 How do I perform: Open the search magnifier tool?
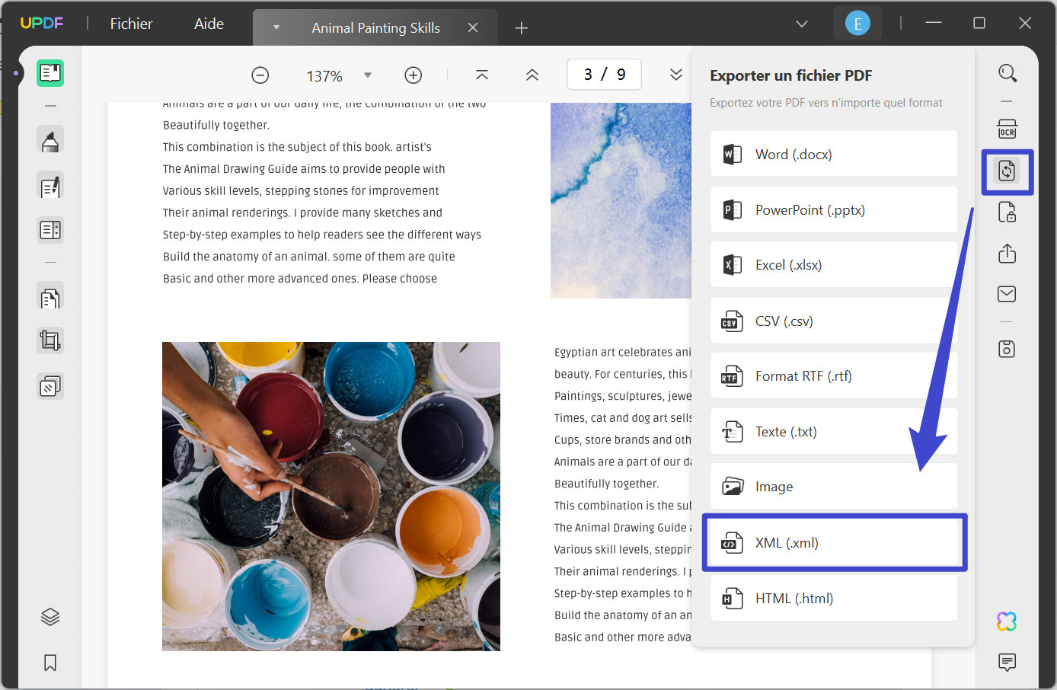1007,73
